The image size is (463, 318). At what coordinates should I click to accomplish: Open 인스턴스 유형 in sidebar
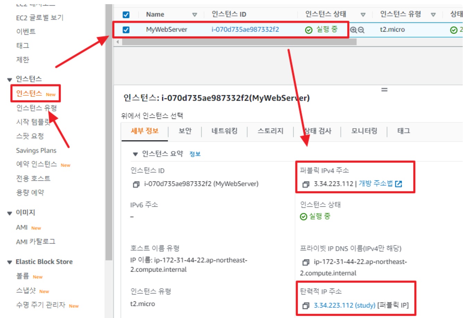pyautogui.click(x=36, y=108)
